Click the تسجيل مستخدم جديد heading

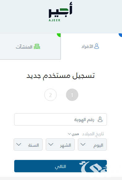pos(61,76)
